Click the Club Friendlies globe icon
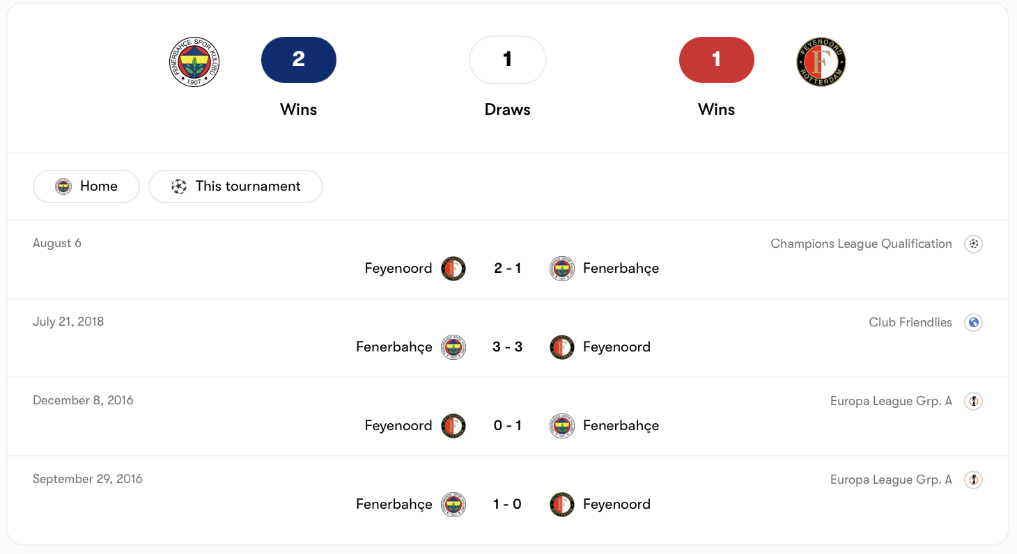This screenshot has height=554, width=1017. coord(974,322)
